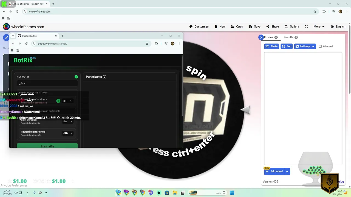Viewport: 351px width, 197px height.
Task: Click the microphone tray icon
Action: point(34,193)
